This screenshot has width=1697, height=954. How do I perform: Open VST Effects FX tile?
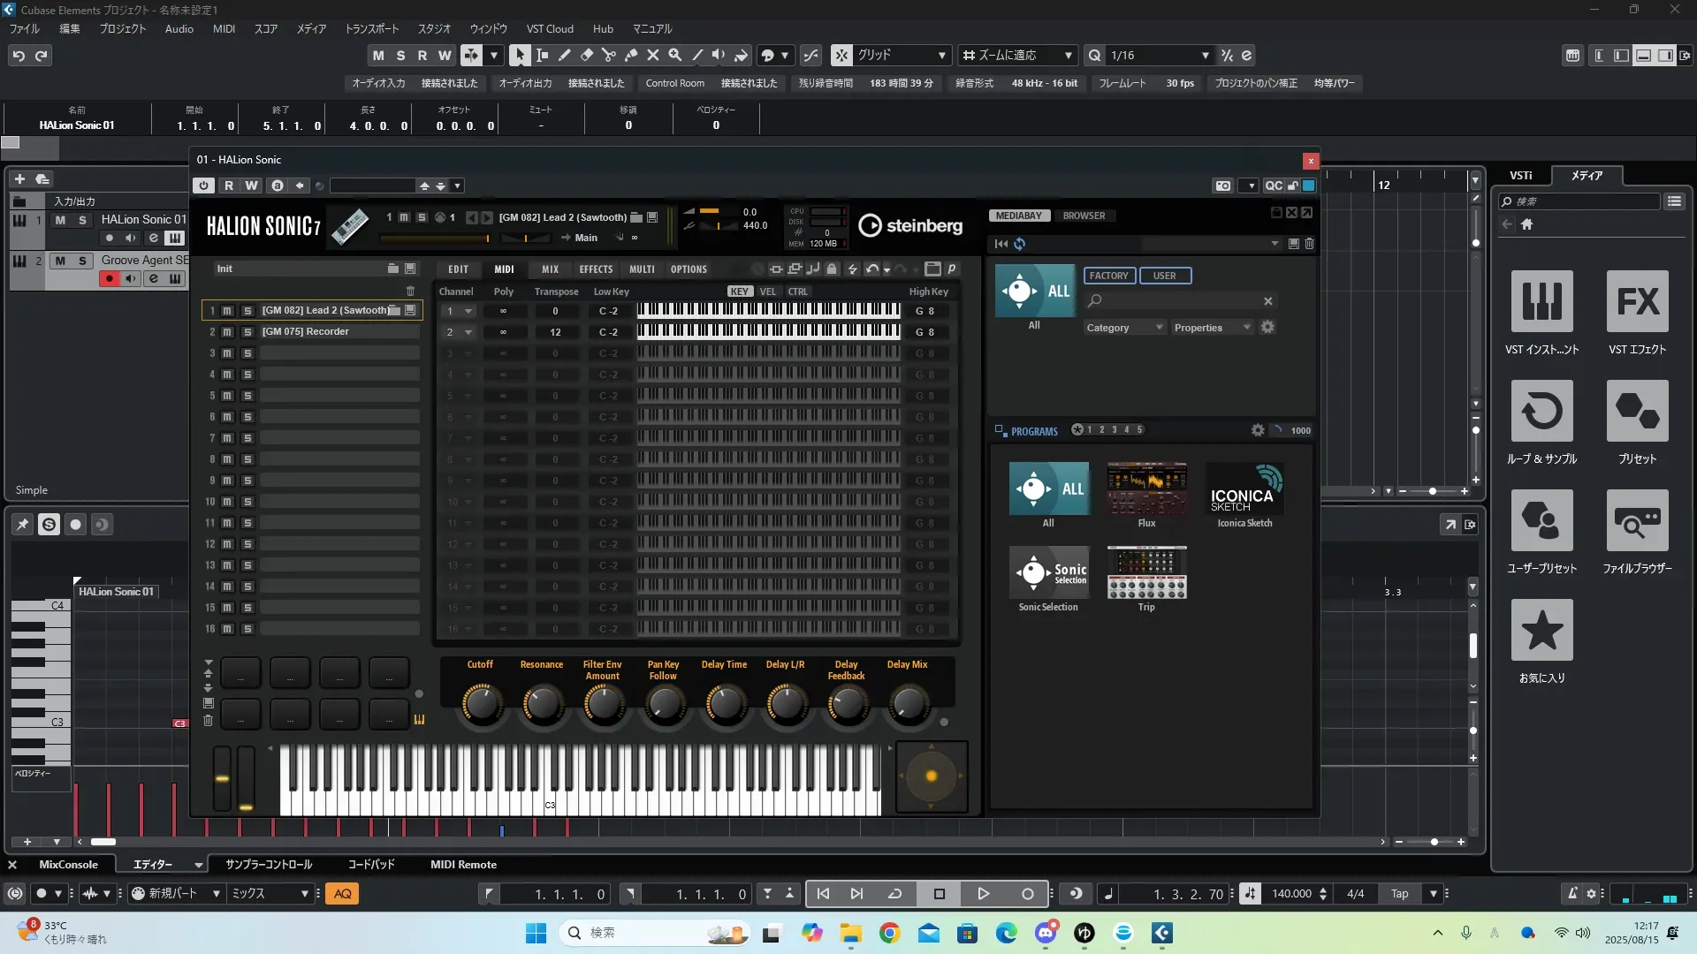pyautogui.click(x=1637, y=302)
